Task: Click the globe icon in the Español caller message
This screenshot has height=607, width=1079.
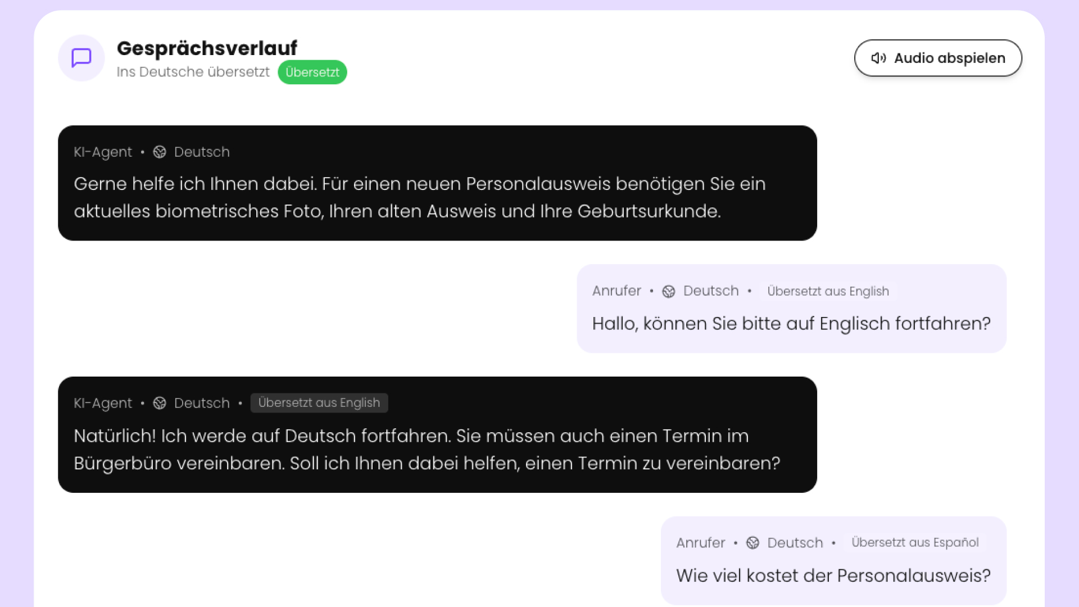Action: 751,542
